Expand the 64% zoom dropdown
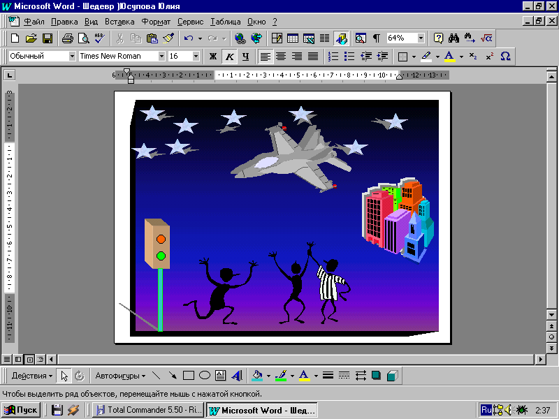The height and width of the screenshot is (419, 559). coord(421,38)
